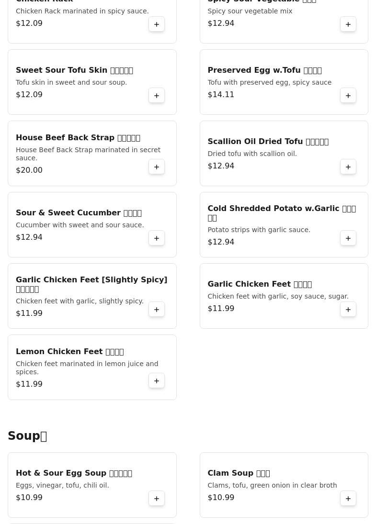
Task: Add Sweet Sour Tofu Skin plus button
Action: [x=157, y=96]
